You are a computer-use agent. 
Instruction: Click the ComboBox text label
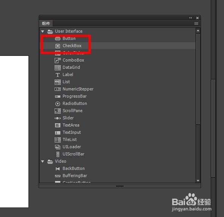point(73,60)
